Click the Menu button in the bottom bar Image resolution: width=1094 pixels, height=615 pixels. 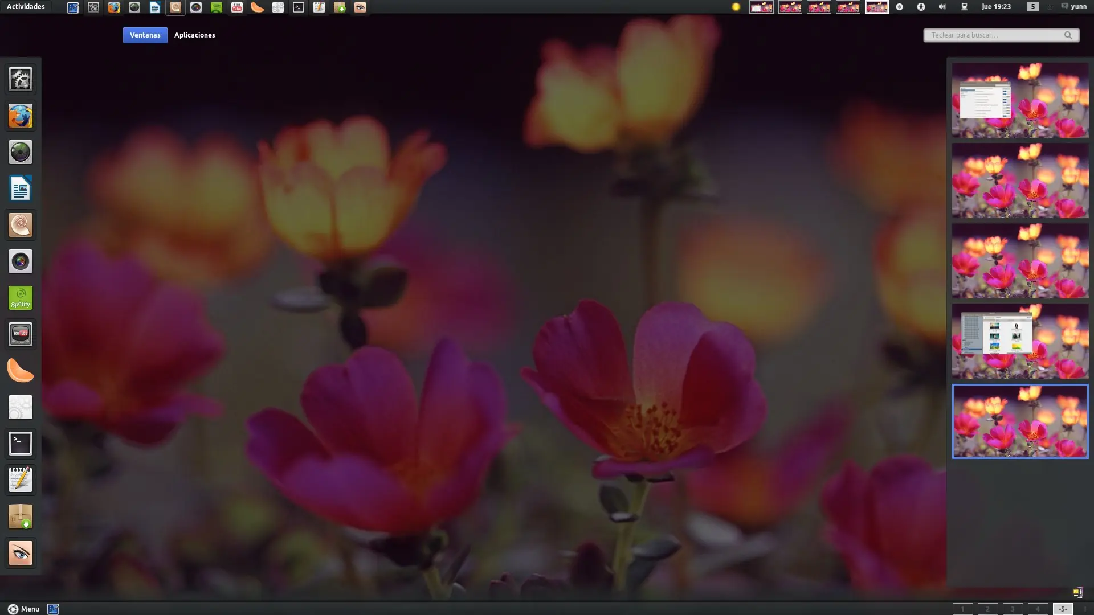tap(25, 608)
